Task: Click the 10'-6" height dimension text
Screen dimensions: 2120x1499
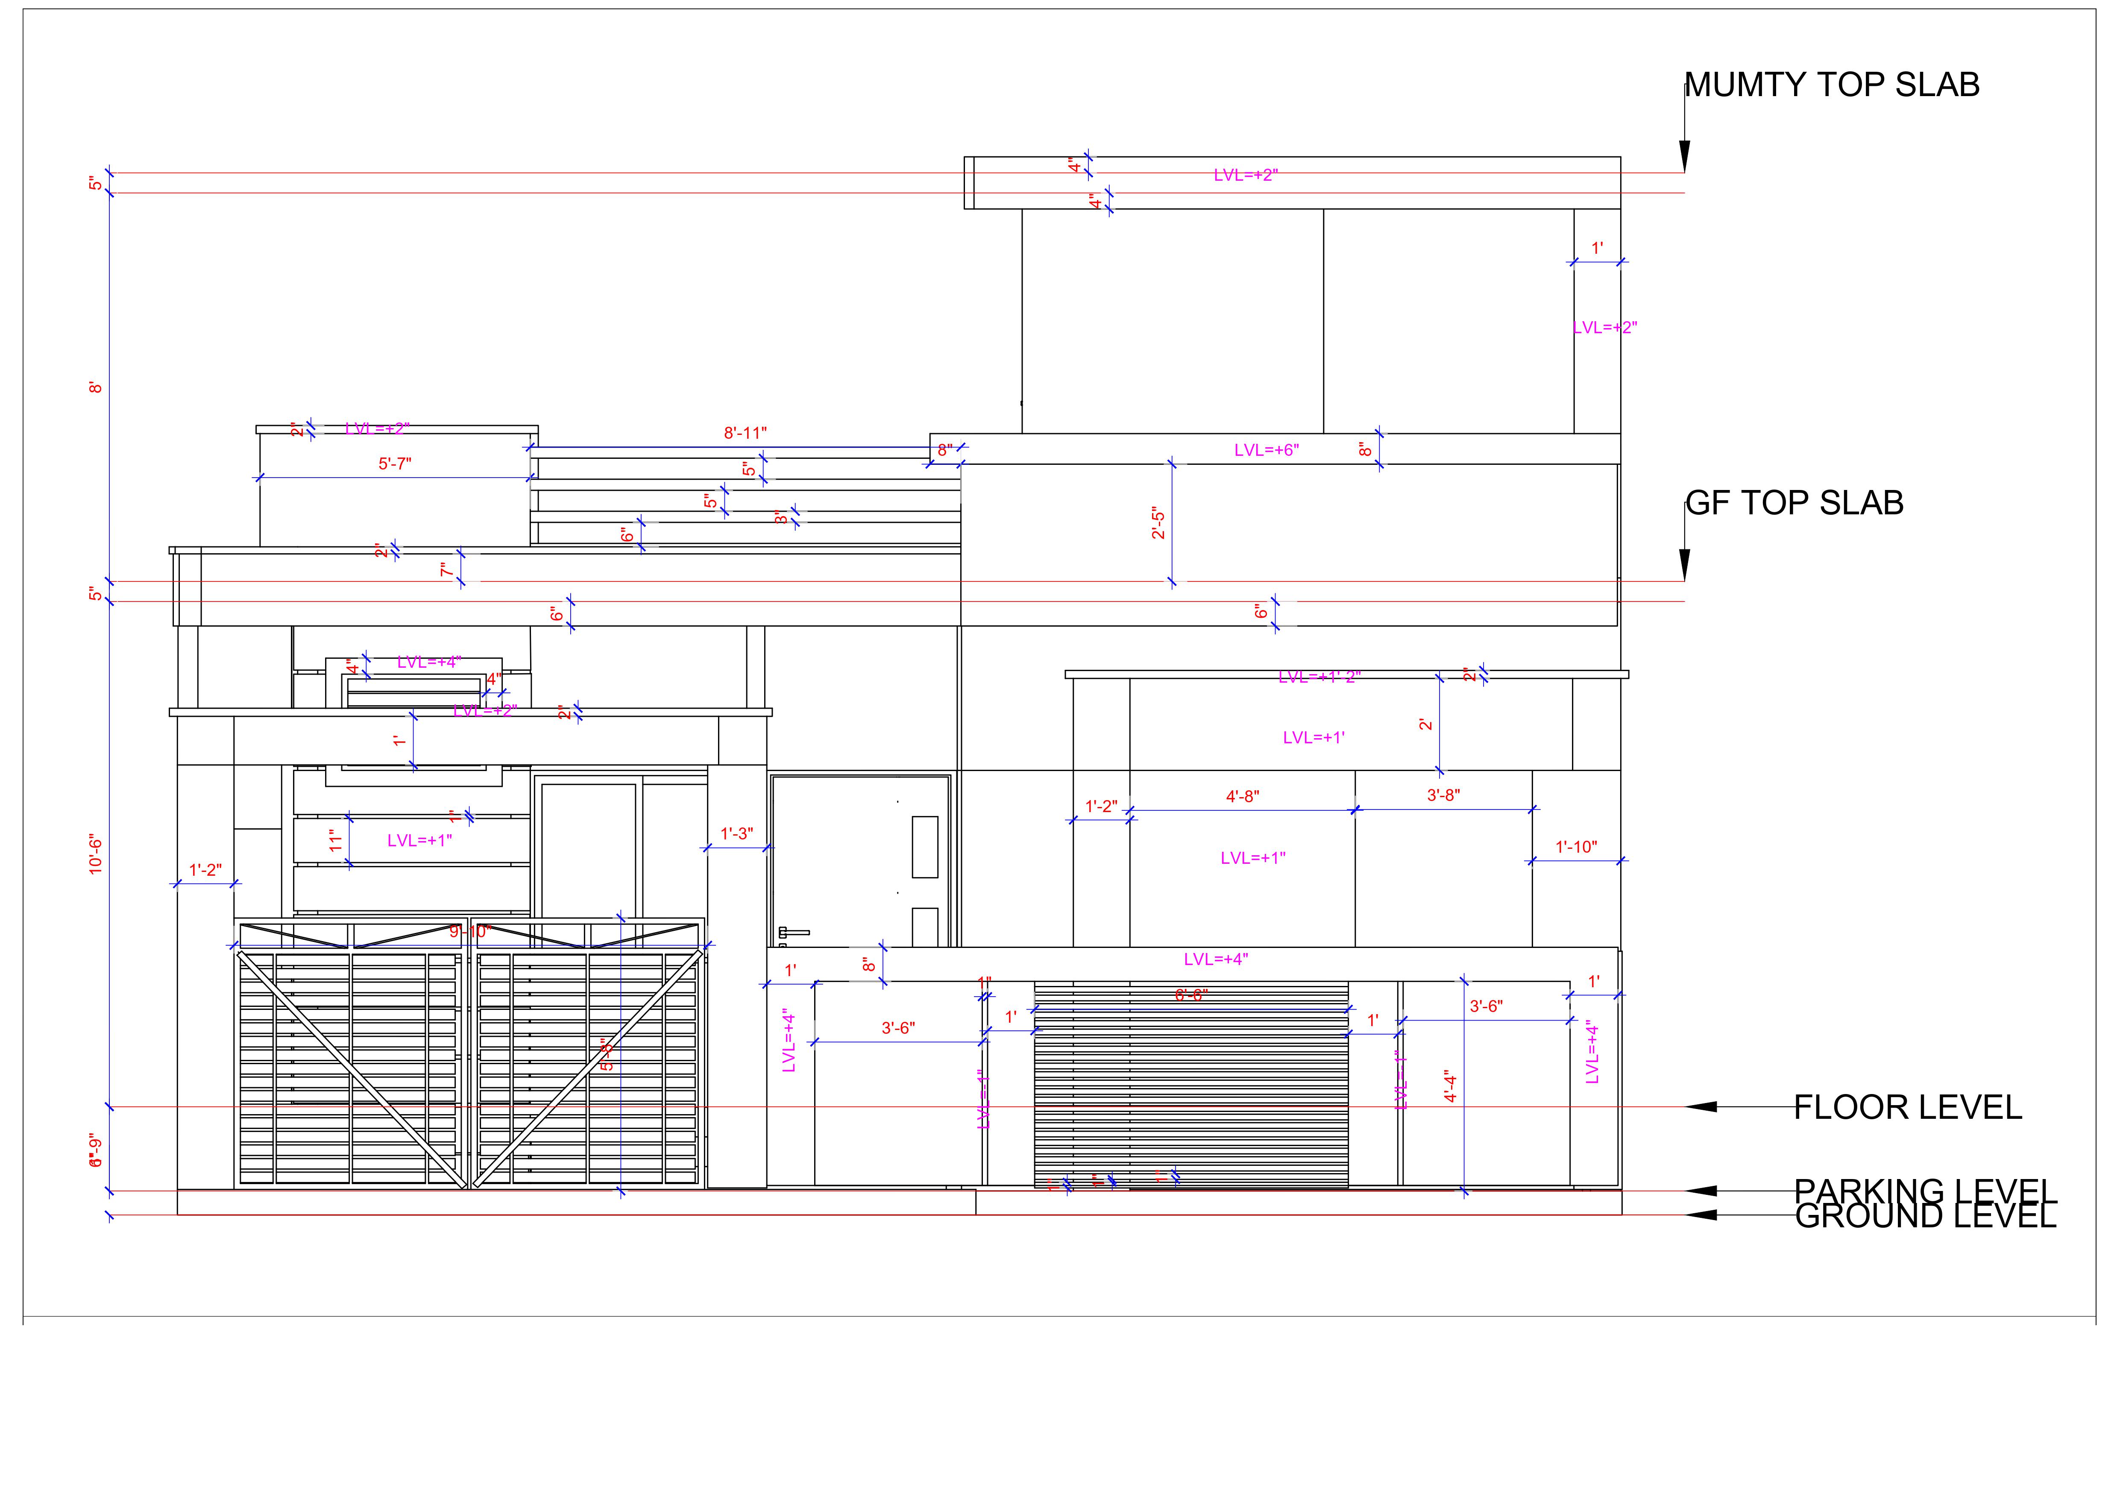Action: point(95,854)
